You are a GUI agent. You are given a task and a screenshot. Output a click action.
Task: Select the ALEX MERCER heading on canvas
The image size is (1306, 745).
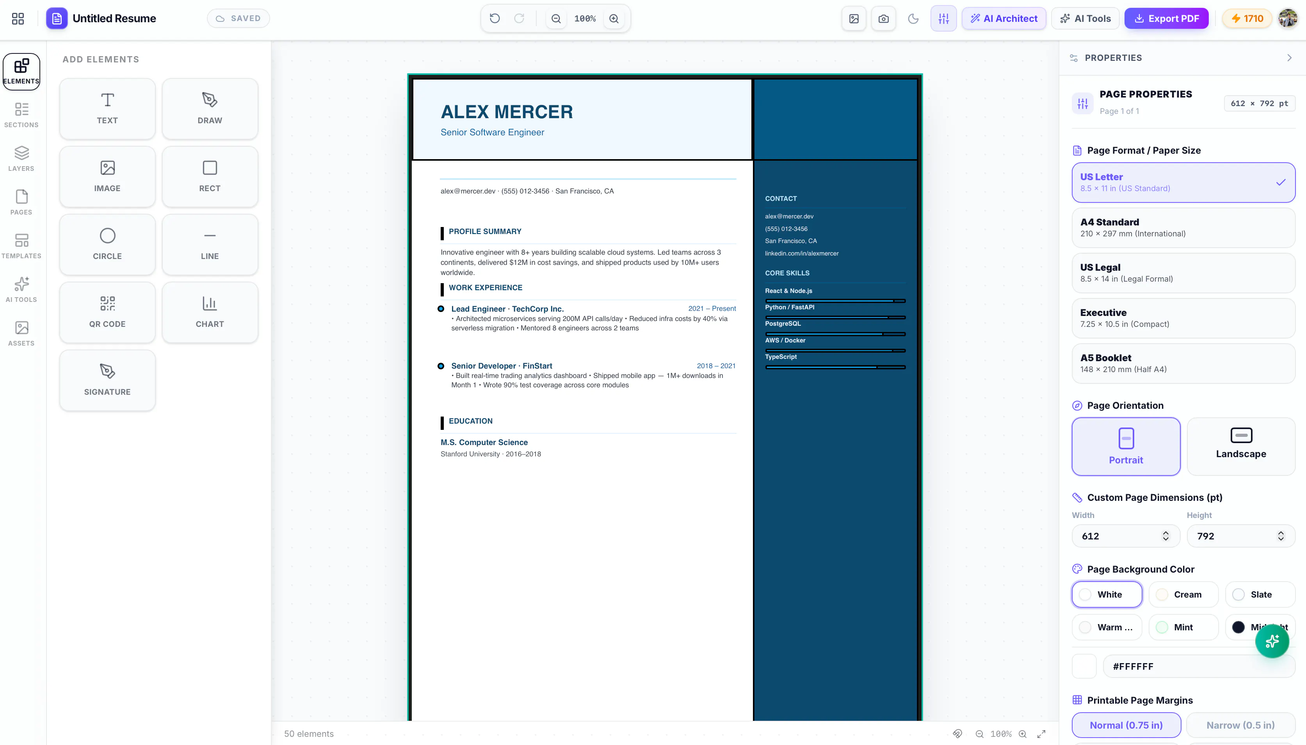tap(506, 112)
